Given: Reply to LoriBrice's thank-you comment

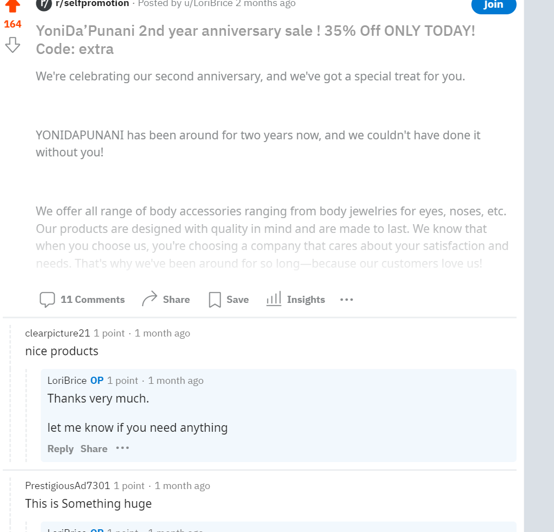Looking at the screenshot, I should pyautogui.click(x=61, y=449).
